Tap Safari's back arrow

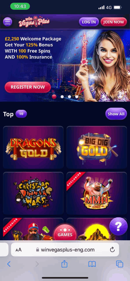(x=9, y=264)
